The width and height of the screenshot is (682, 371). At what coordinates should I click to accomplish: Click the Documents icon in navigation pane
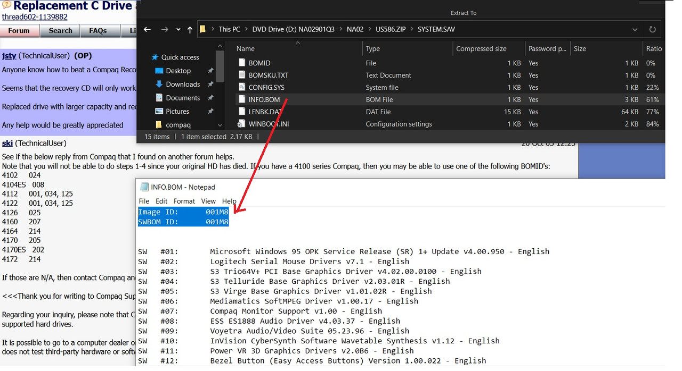tap(159, 98)
